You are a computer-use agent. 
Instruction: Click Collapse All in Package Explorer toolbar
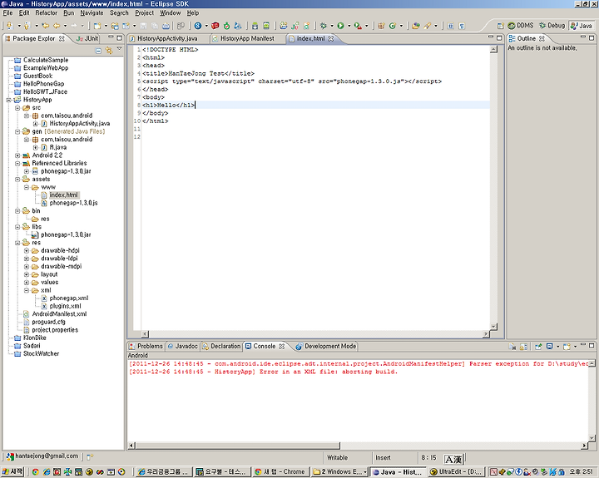point(98,51)
